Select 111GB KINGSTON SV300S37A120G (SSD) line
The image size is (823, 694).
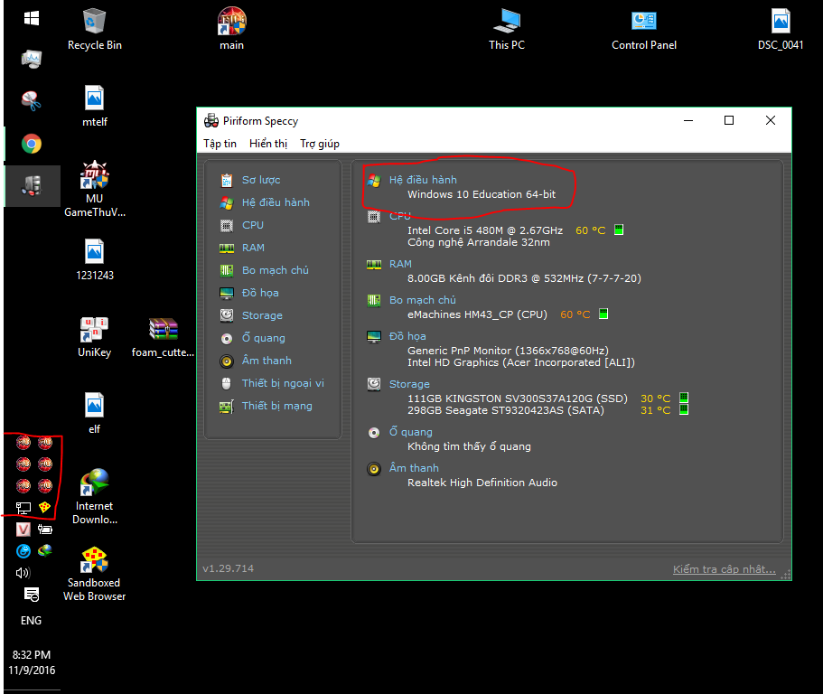517,399
